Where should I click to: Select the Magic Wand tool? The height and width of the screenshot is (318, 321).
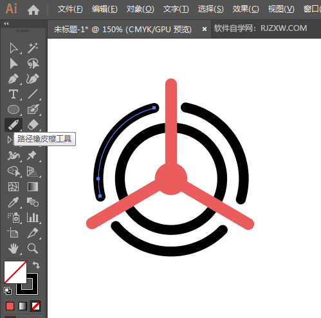coord(33,48)
